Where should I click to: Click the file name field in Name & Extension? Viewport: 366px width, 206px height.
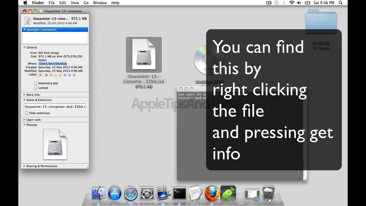tap(55, 107)
